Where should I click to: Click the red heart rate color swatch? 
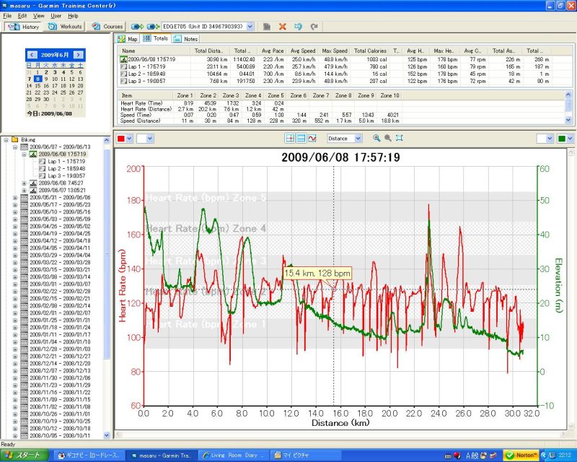120,139
